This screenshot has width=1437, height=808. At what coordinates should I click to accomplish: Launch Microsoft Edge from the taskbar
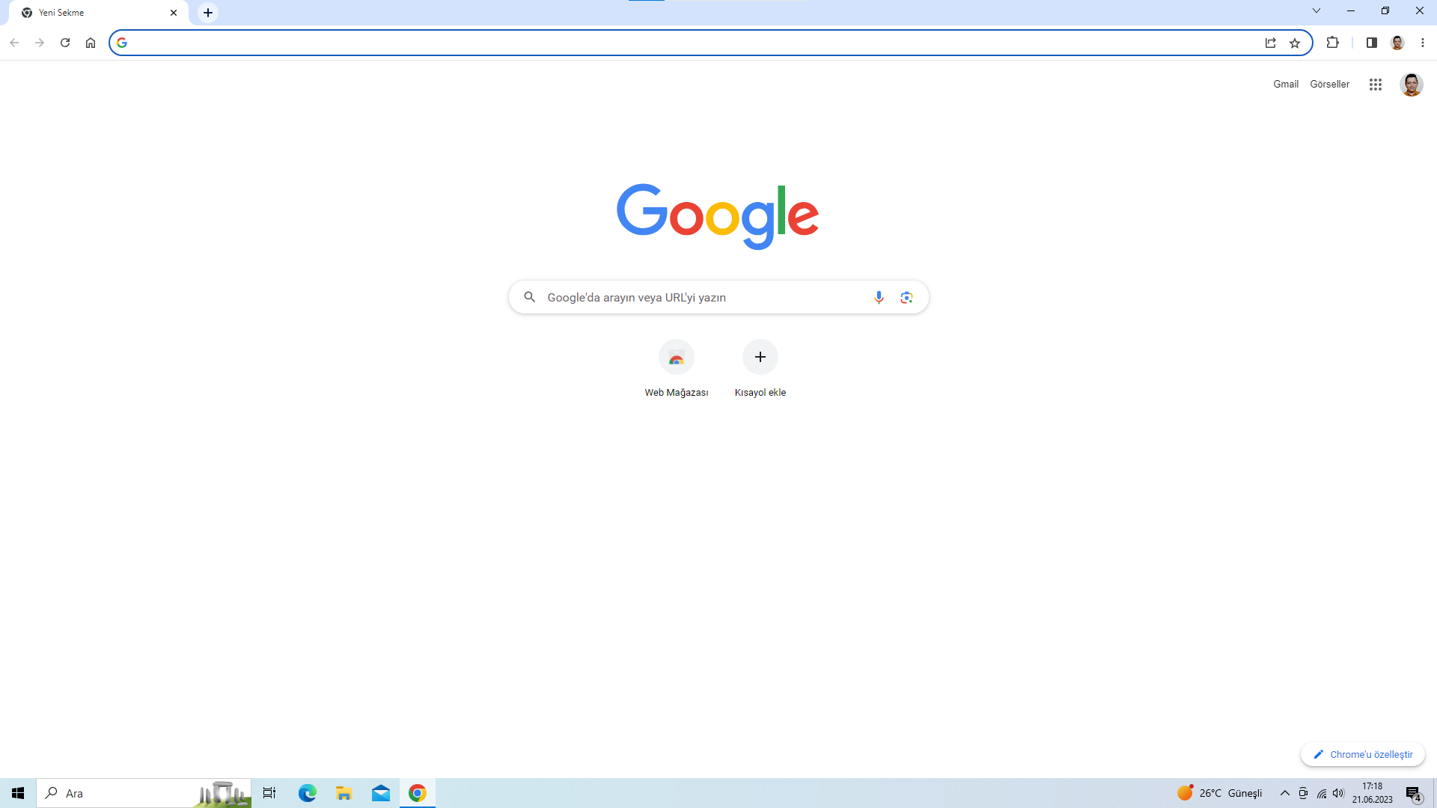pyautogui.click(x=307, y=793)
